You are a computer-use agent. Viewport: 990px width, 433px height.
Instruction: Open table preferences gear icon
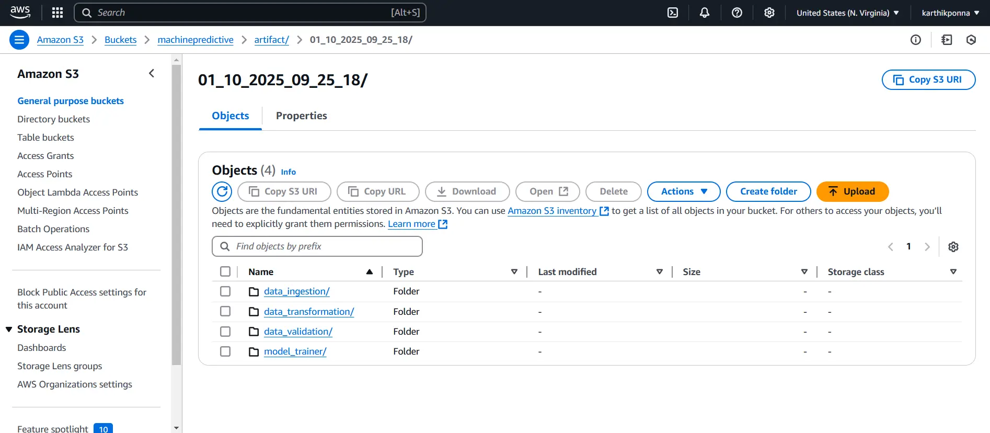click(x=953, y=247)
